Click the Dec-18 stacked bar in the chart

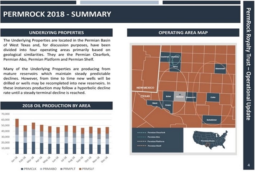coord(107,141)
